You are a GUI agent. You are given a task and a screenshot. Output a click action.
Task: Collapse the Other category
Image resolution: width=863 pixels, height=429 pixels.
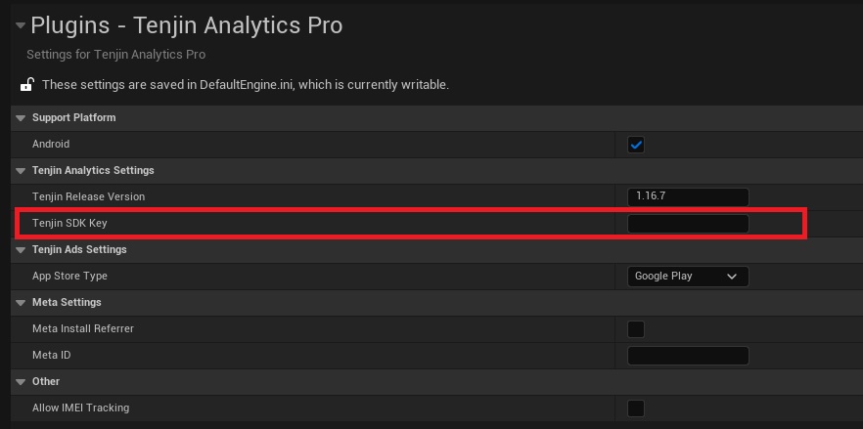coord(21,382)
